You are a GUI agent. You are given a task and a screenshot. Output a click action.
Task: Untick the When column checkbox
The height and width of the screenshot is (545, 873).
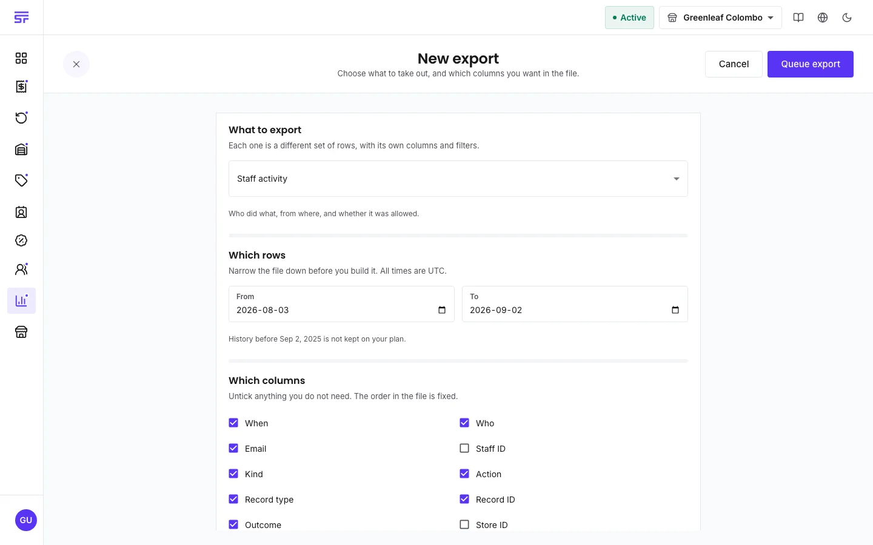233,423
